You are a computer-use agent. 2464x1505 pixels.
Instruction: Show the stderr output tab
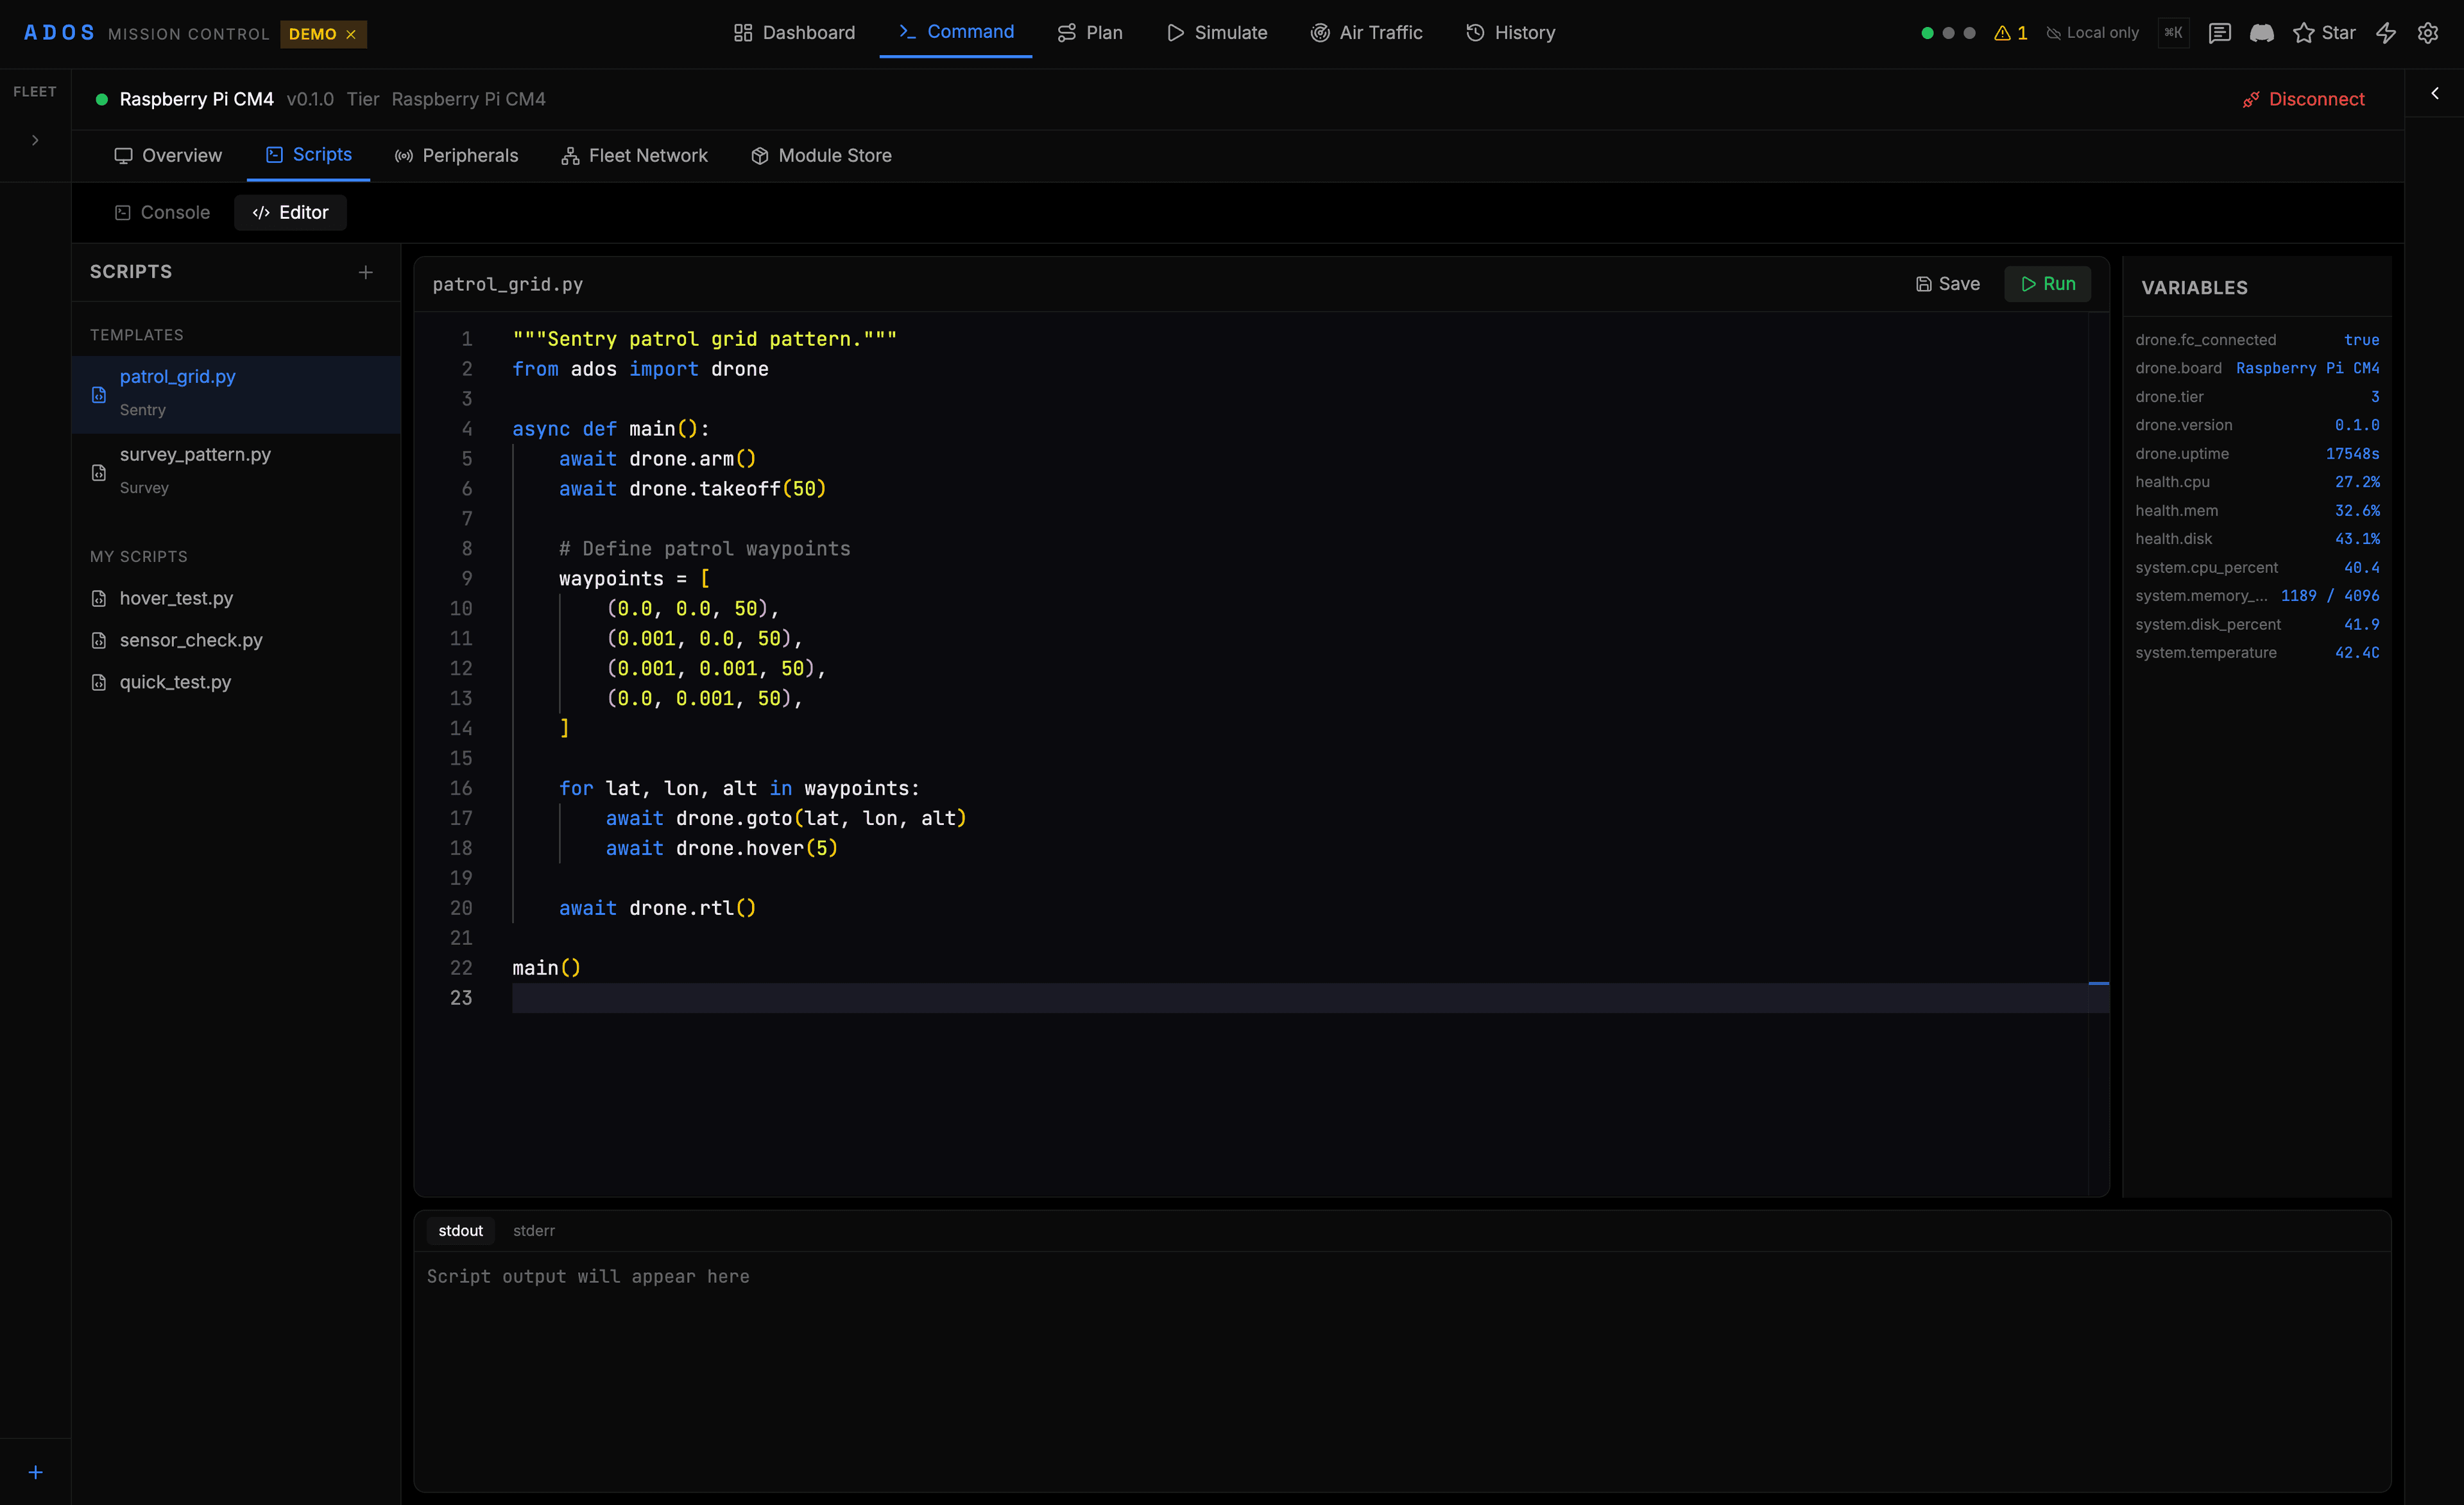pos(534,1230)
